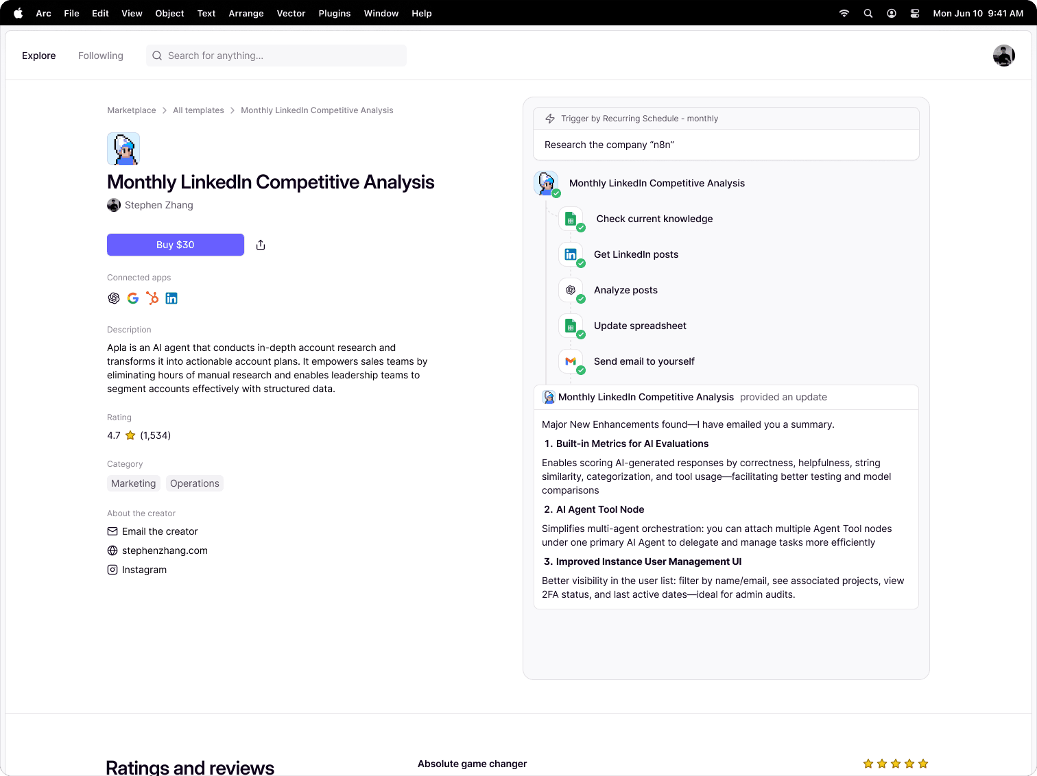This screenshot has width=1037, height=776.
Task: Click the five-star rating on the review
Action: point(896,764)
